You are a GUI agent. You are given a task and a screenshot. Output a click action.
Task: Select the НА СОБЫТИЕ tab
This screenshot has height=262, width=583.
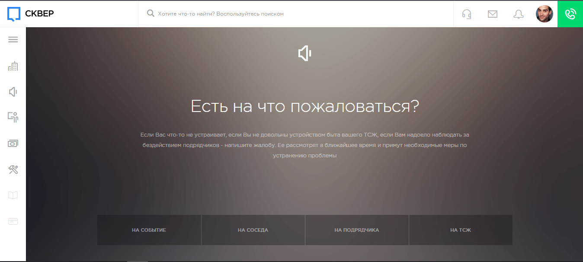149,230
